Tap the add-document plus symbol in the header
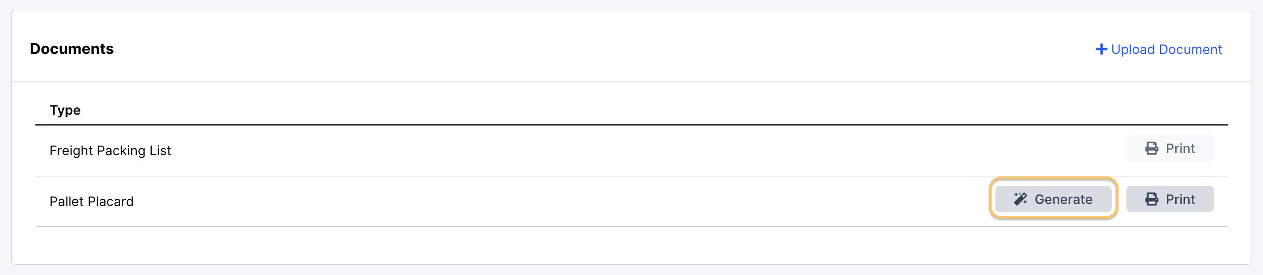Screen dimensions: 1263x275 click(x=1101, y=49)
